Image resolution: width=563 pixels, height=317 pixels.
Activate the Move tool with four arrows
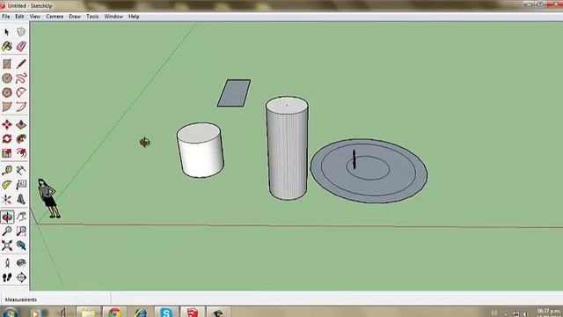[7, 124]
